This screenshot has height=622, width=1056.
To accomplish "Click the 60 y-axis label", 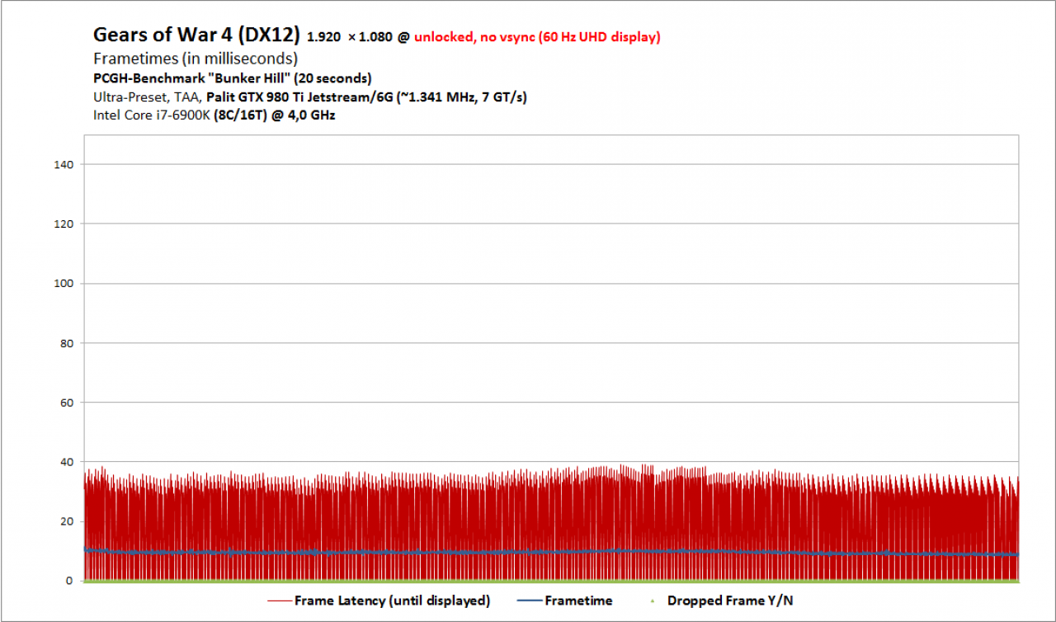I will tap(68, 403).
